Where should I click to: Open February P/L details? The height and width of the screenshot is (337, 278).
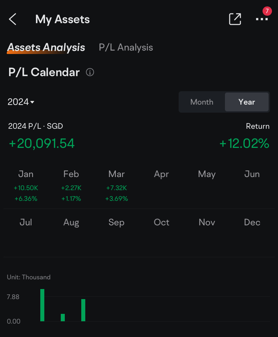click(71, 185)
